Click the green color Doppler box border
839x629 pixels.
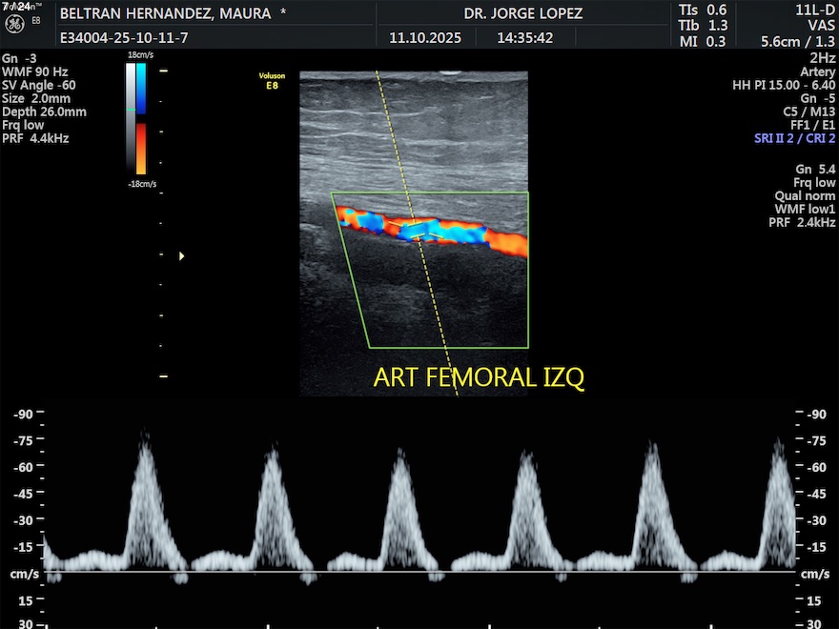coord(431,193)
